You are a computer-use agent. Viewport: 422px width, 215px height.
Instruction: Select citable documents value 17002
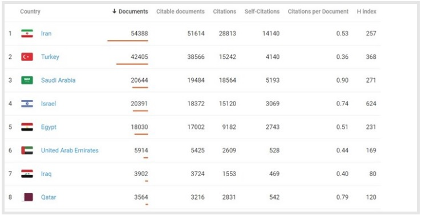tap(196, 127)
